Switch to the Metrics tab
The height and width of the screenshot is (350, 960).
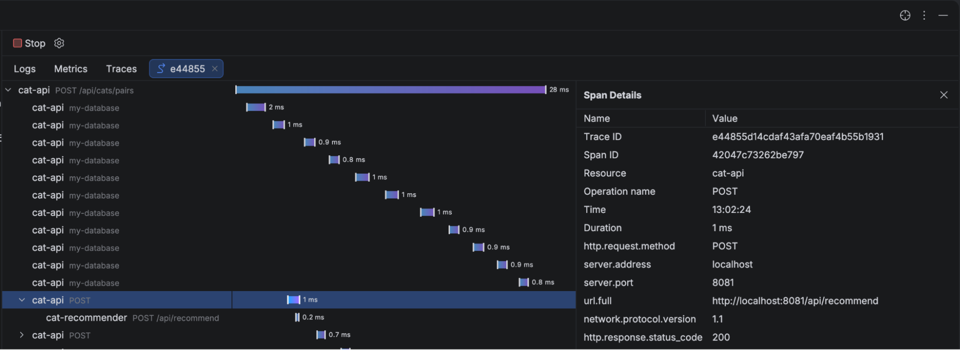tap(71, 69)
